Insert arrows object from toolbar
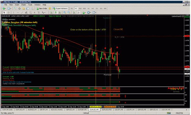This screenshot has height=115, width=191. coord(43,12)
